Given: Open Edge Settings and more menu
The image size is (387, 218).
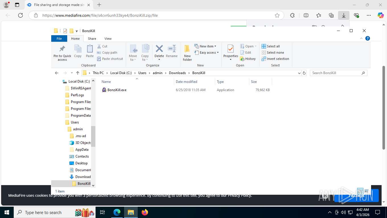Looking at the screenshot, I should tap(369, 15).
